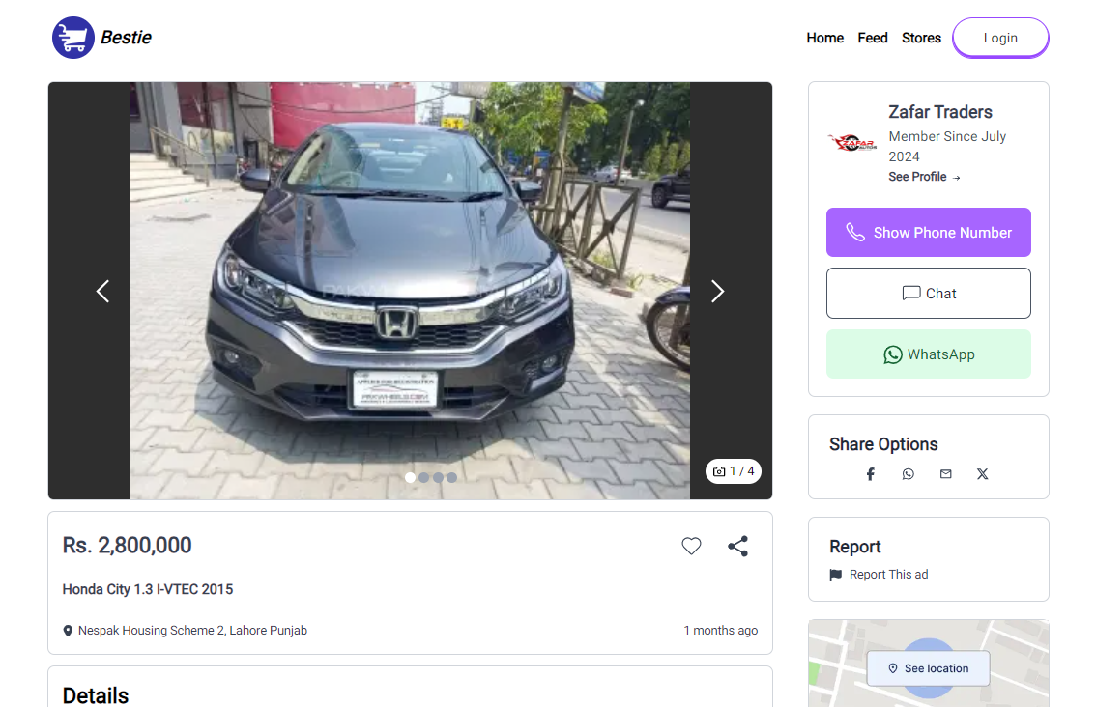Open the Home menu item
This screenshot has height=707, width=1096.
pos(824,38)
